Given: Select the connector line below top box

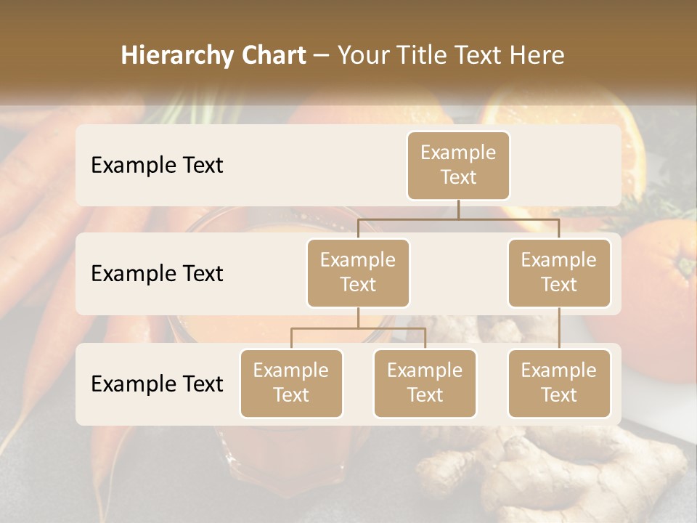Looking at the screenshot, I should tap(458, 209).
